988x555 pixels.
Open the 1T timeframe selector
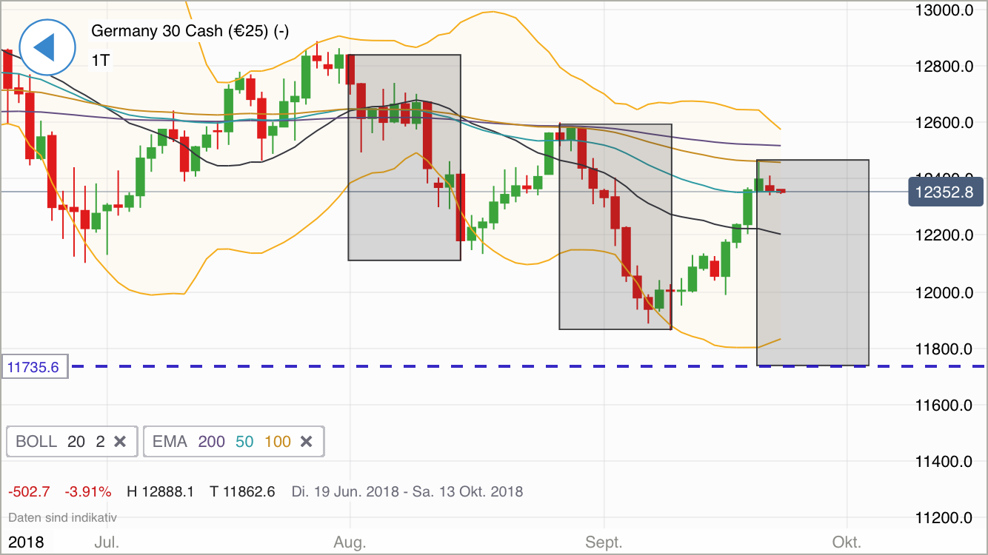[101, 61]
